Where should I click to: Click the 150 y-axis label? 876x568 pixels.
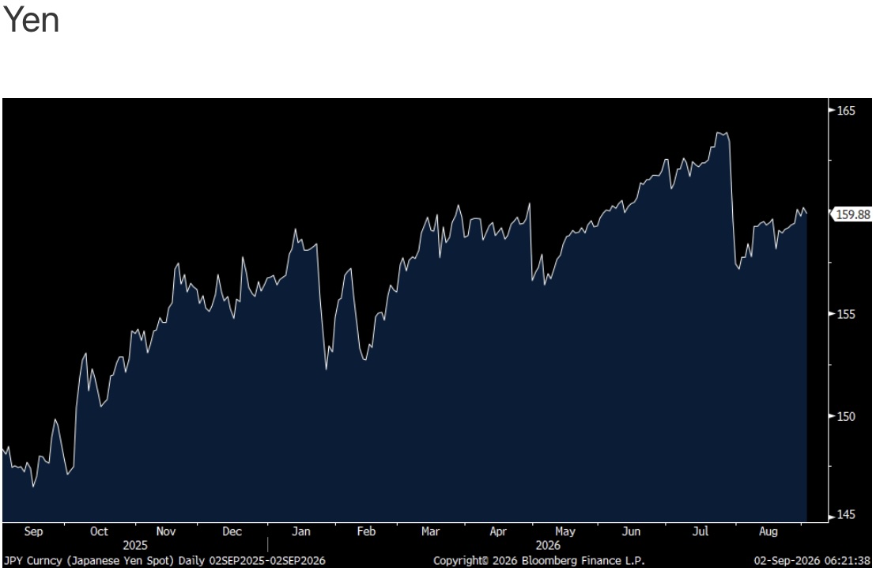tap(846, 416)
